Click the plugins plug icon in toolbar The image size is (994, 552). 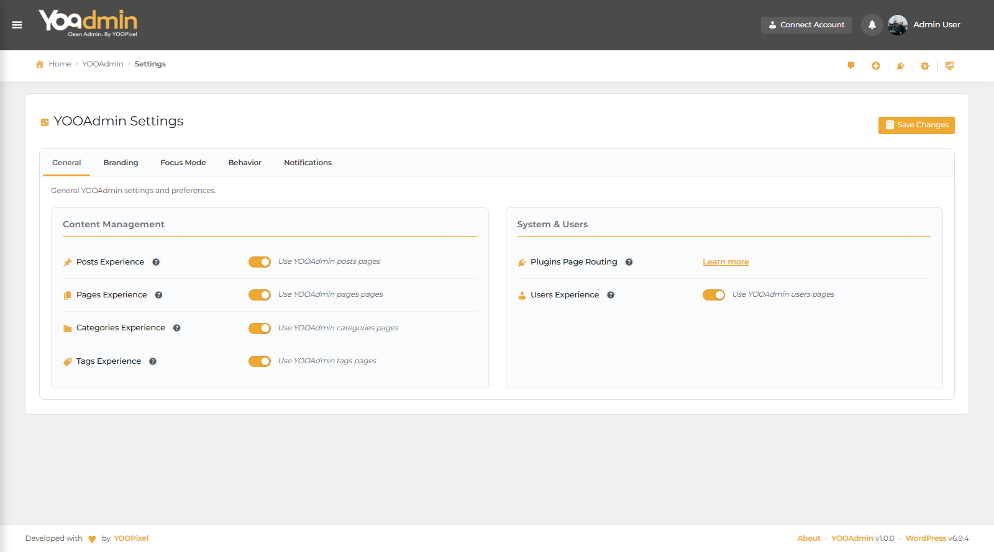pos(900,66)
